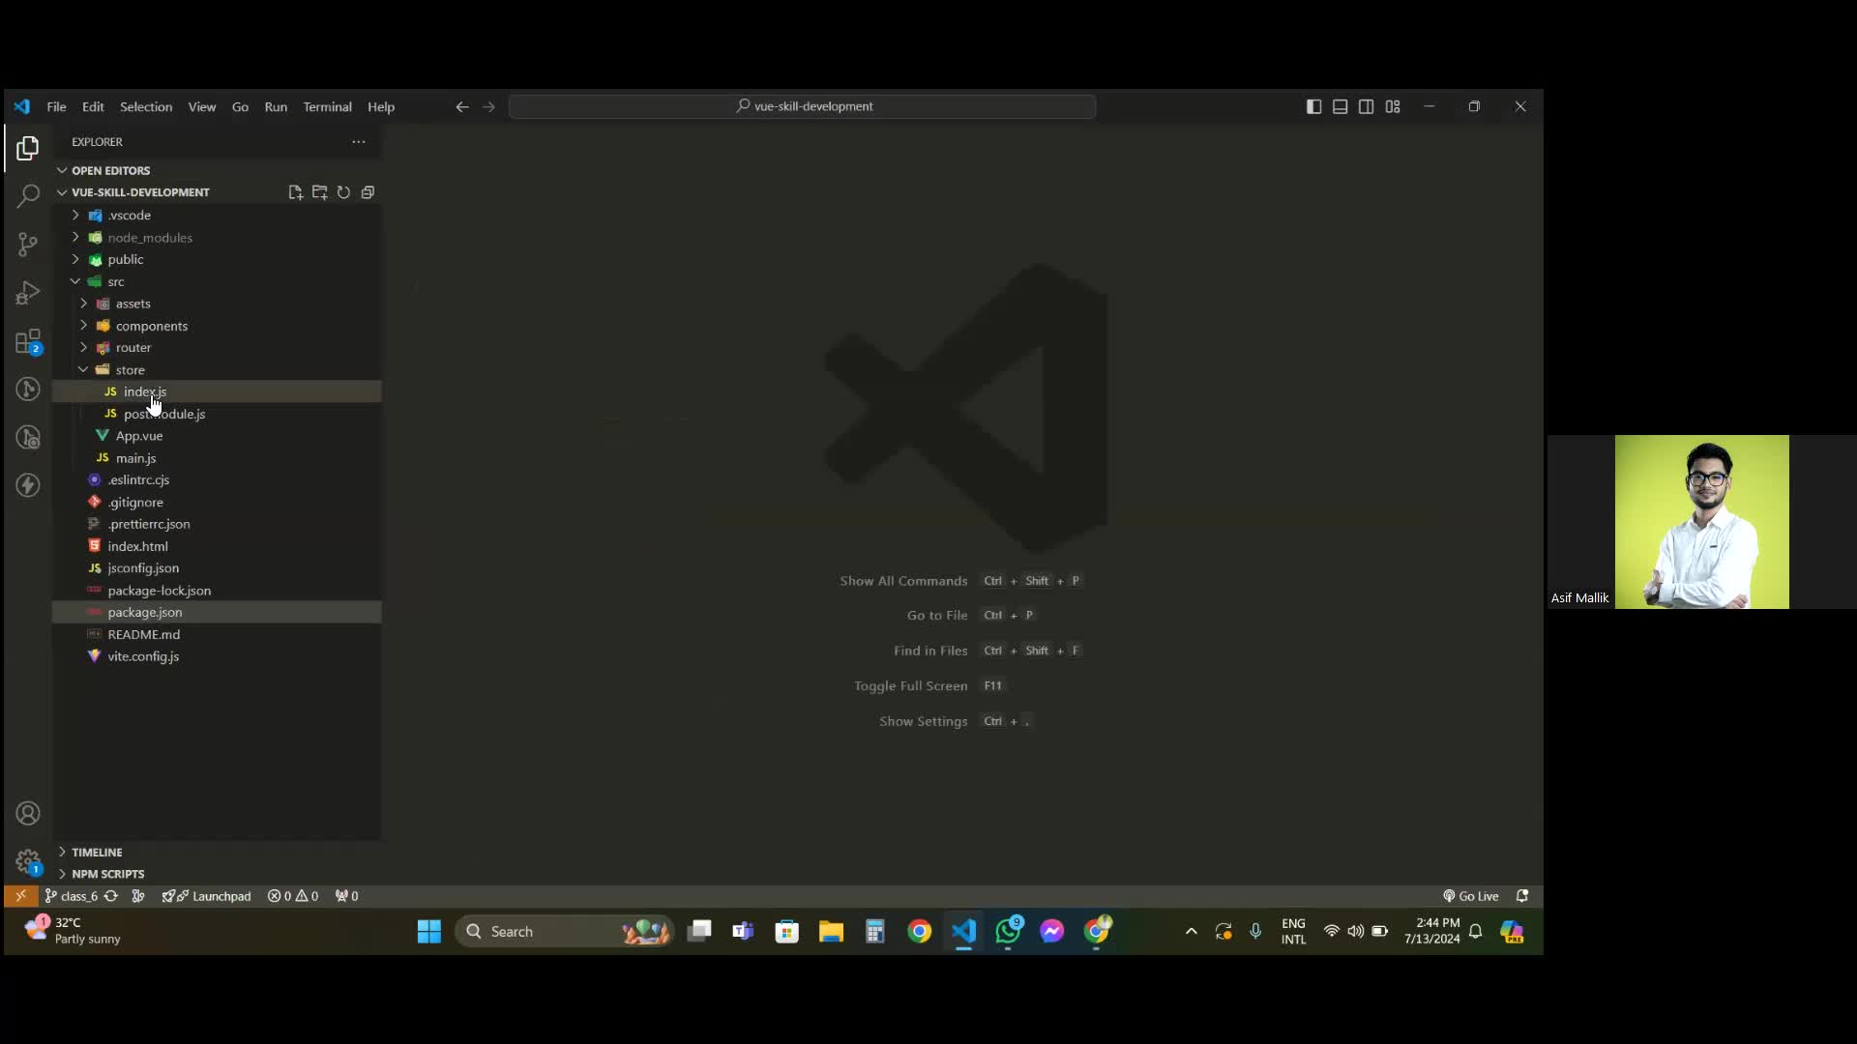1857x1044 pixels.
Task: Open the Explorer more actions ellipsis
Action: click(x=359, y=142)
